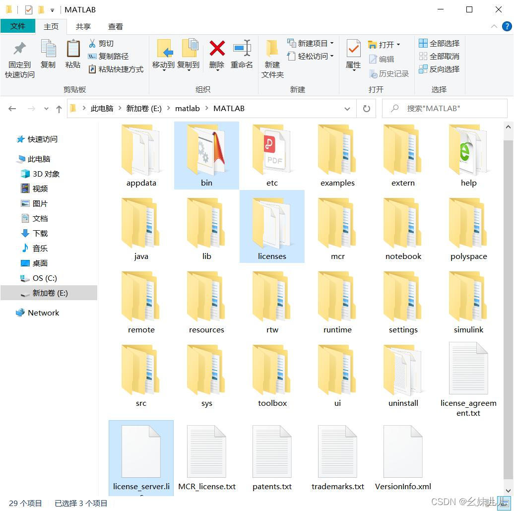This screenshot has width=514, height=511.
Task: Select Cut in the clipboard group
Action: point(101,43)
